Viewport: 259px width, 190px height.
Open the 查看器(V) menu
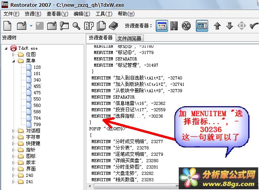[57, 14]
